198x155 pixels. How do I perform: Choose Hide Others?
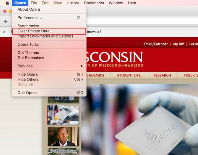point(49,79)
